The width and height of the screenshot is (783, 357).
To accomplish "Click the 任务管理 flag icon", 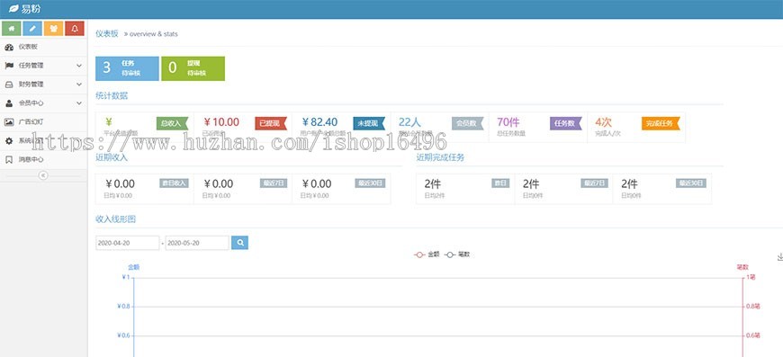I will pos(9,66).
